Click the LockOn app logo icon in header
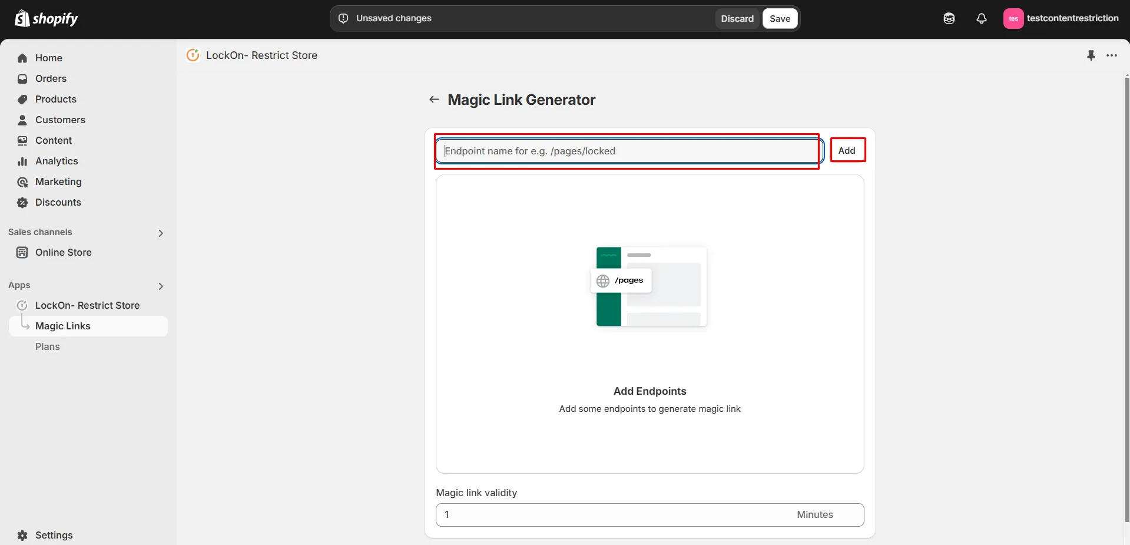 pyautogui.click(x=193, y=55)
